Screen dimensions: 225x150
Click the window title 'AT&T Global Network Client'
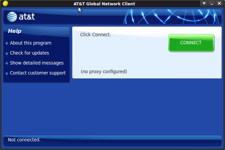tap(104, 4)
